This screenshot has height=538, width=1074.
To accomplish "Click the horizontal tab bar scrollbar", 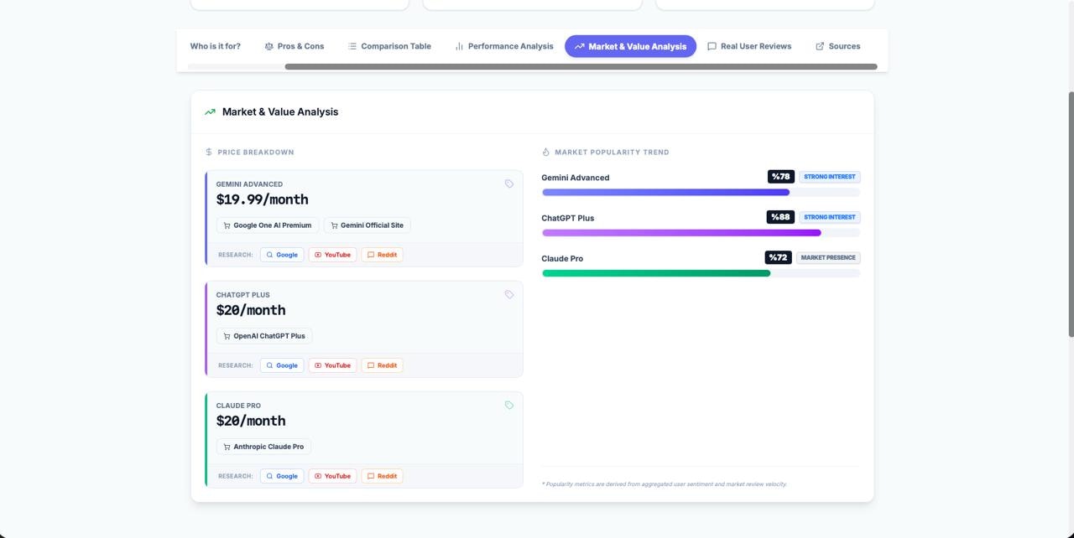I will pos(581,66).
